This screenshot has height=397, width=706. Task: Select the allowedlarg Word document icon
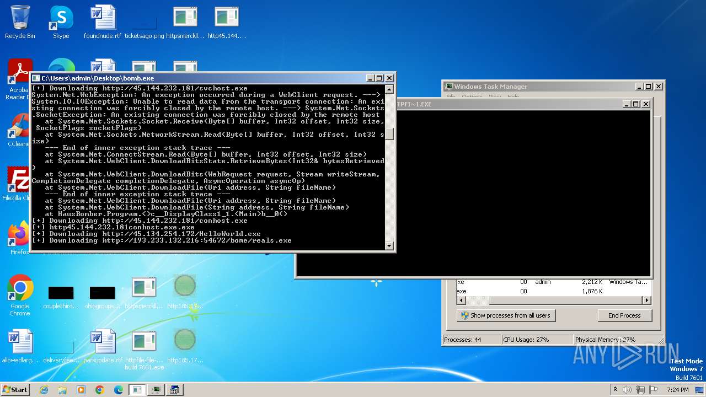tap(20, 346)
